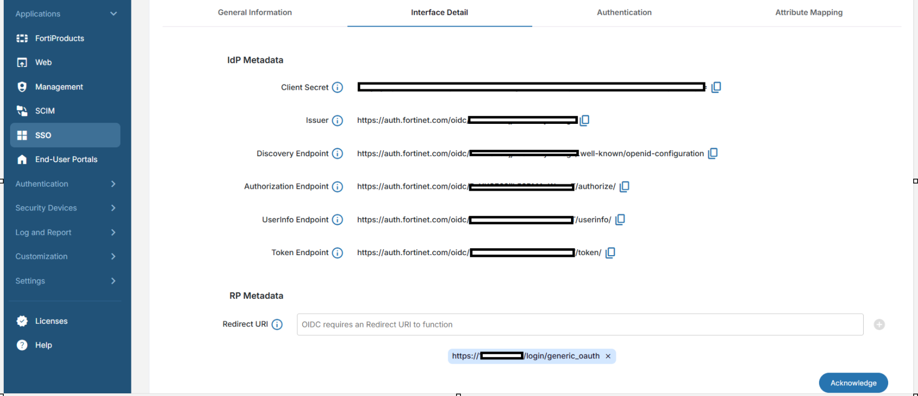Copy the Discovery Endpoint URL
This screenshot has width=918, height=396.
pyautogui.click(x=713, y=154)
